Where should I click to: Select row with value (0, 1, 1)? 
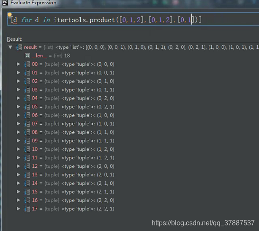coord(73,90)
